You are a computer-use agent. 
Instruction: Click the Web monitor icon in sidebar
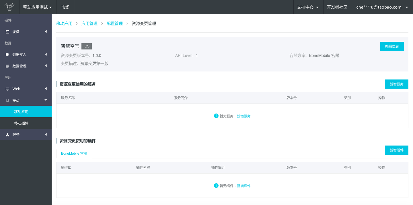(x=7, y=89)
